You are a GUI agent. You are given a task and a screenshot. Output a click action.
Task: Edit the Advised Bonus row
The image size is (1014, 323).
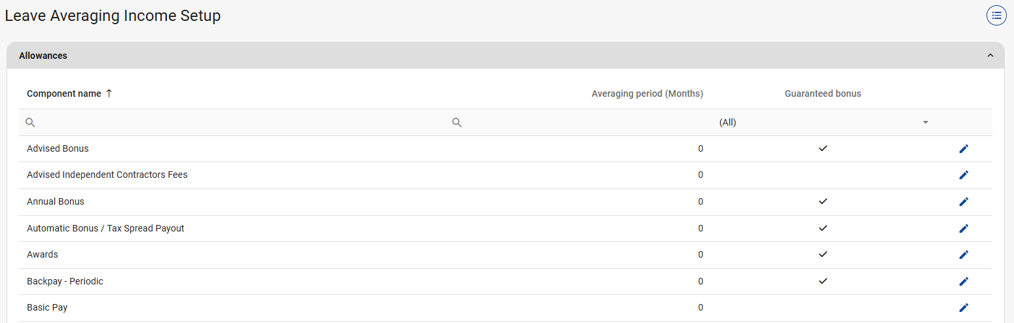tap(964, 149)
